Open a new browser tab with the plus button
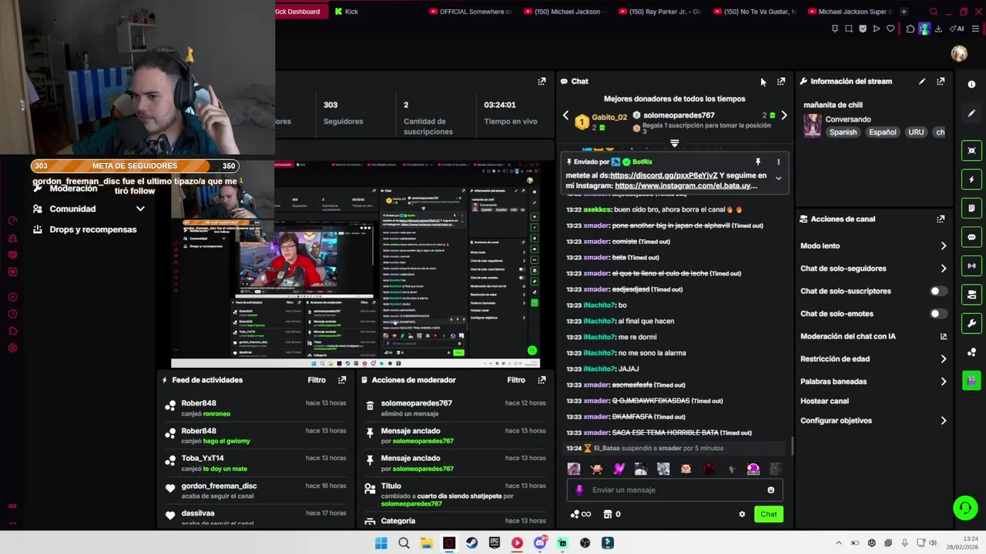This screenshot has height=554, width=986. tap(904, 12)
